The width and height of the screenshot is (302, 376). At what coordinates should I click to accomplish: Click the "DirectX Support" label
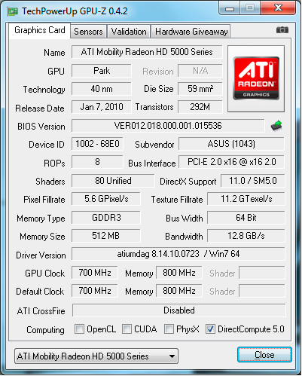tap(188, 182)
